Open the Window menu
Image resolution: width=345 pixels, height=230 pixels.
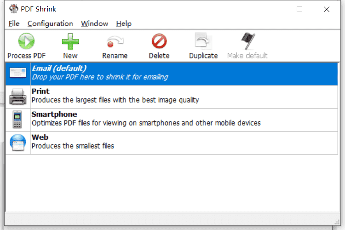[x=94, y=23]
